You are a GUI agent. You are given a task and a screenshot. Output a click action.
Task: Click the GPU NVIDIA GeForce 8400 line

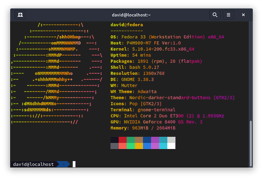click(156, 122)
